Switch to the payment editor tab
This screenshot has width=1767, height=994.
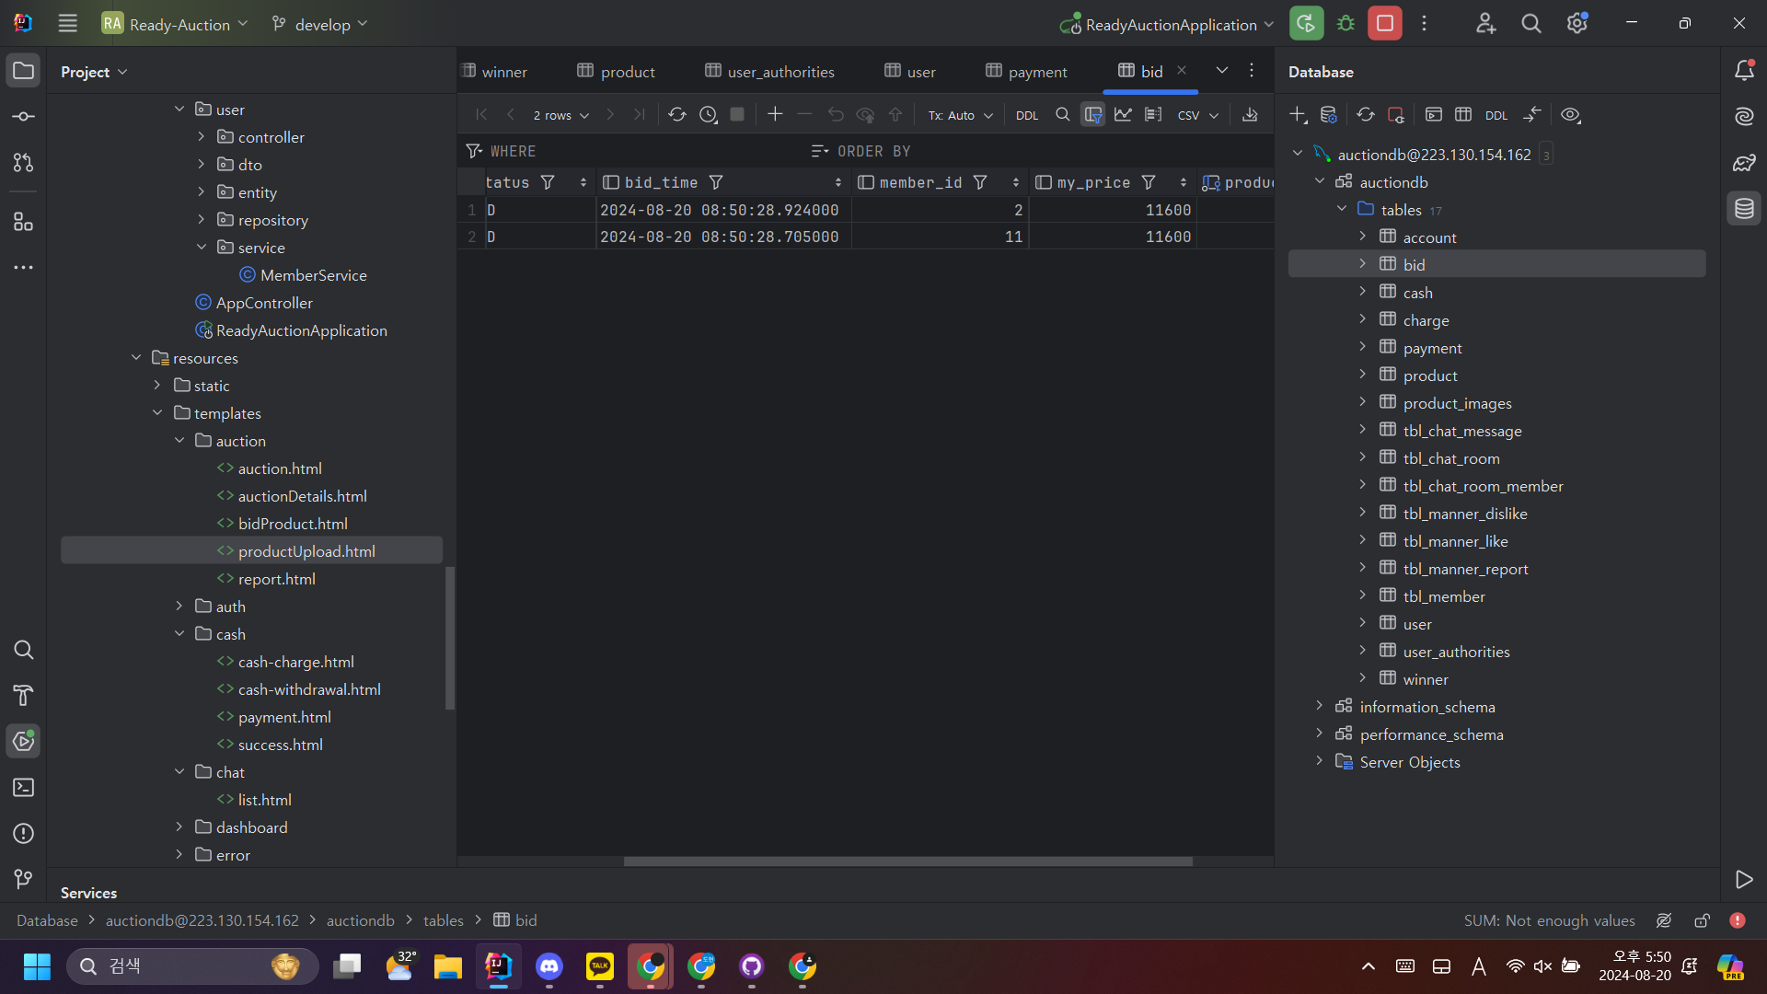pyautogui.click(x=1026, y=72)
